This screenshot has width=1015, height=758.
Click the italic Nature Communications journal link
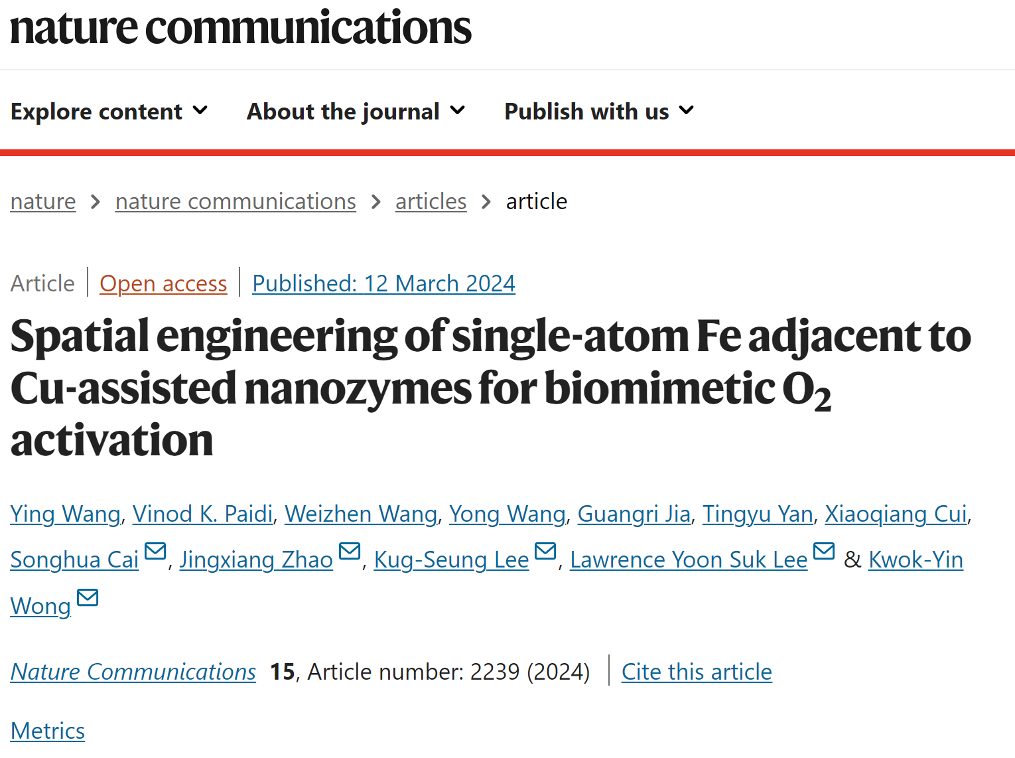pyautogui.click(x=133, y=672)
